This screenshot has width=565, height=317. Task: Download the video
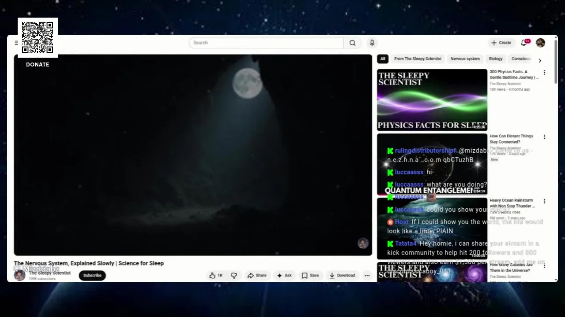tap(342, 276)
